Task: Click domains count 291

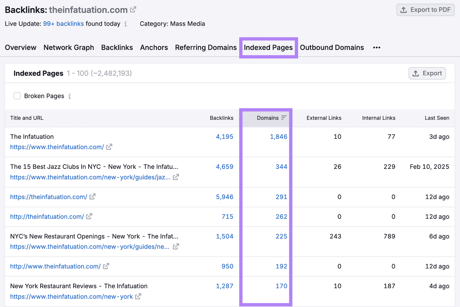Action: (x=281, y=197)
